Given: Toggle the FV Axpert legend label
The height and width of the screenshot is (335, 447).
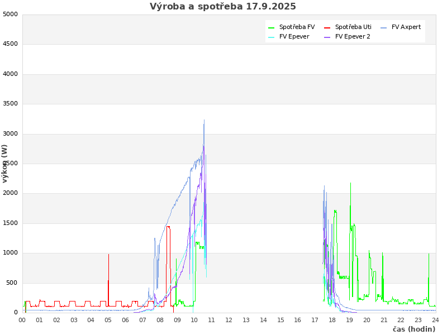Looking at the screenshot, I should pyautogui.click(x=406, y=27).
